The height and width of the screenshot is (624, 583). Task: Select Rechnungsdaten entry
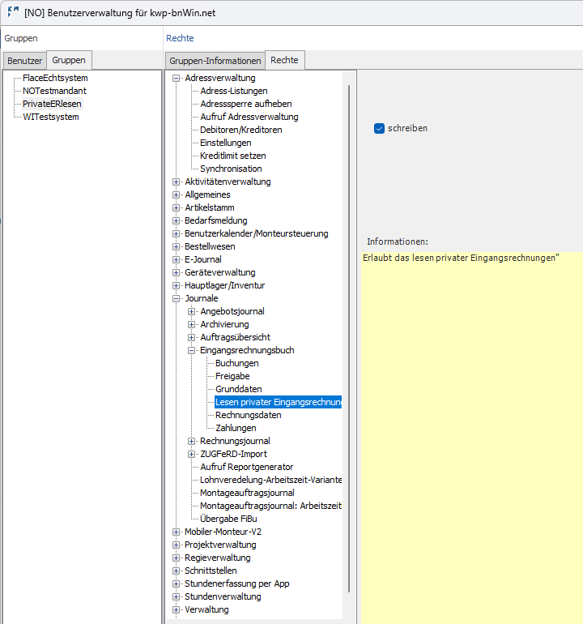[249, 415]
